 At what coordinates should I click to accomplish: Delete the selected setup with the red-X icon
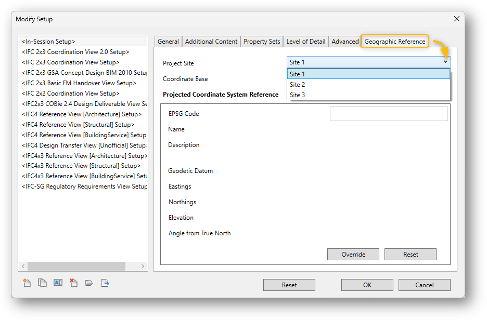(x=73, y=283)
